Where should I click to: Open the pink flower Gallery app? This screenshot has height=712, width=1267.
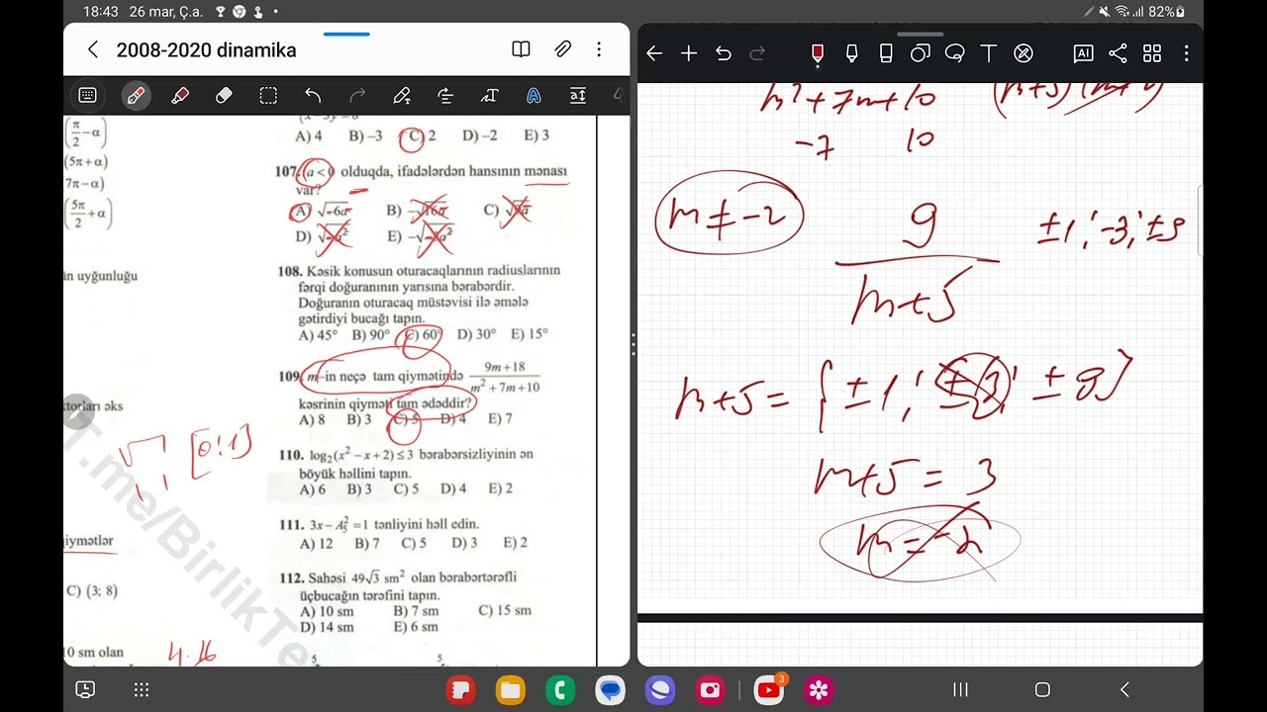coord(819,689)
